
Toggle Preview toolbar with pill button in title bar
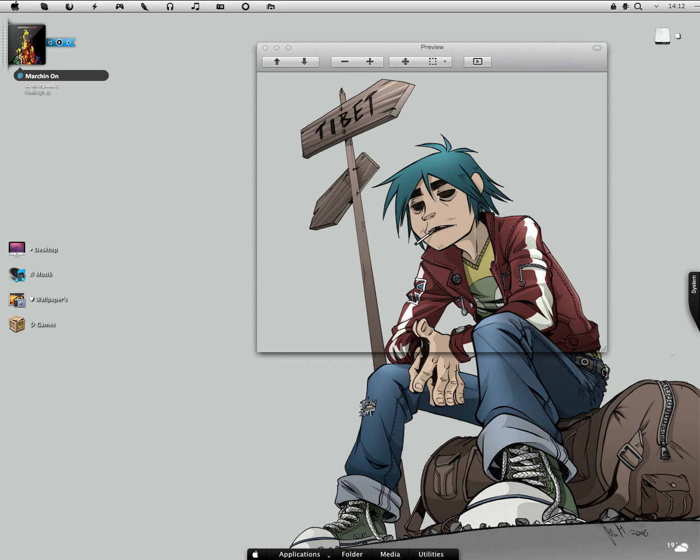point(597,48)
